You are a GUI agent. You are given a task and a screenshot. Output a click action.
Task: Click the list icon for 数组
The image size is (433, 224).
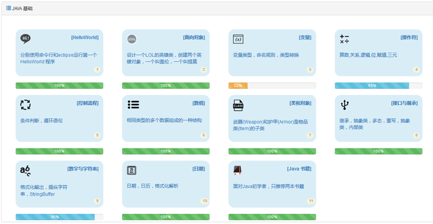click(x=134, y=104)
